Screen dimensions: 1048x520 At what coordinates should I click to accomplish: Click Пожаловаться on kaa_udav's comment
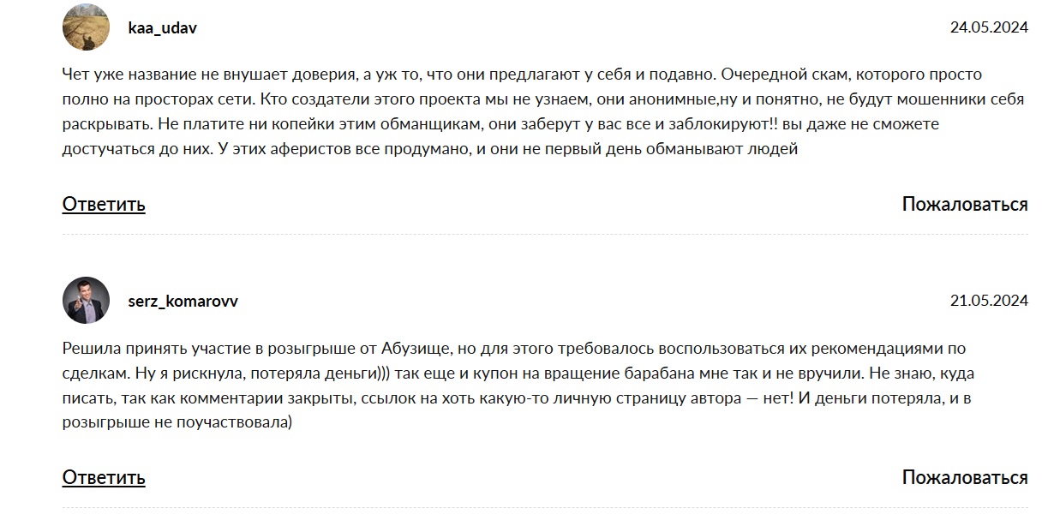tap(964, 204)
